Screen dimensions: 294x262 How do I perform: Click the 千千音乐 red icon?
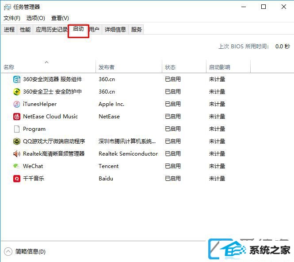[17, 179]
